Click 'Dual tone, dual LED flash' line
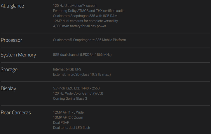 point(72,128)
